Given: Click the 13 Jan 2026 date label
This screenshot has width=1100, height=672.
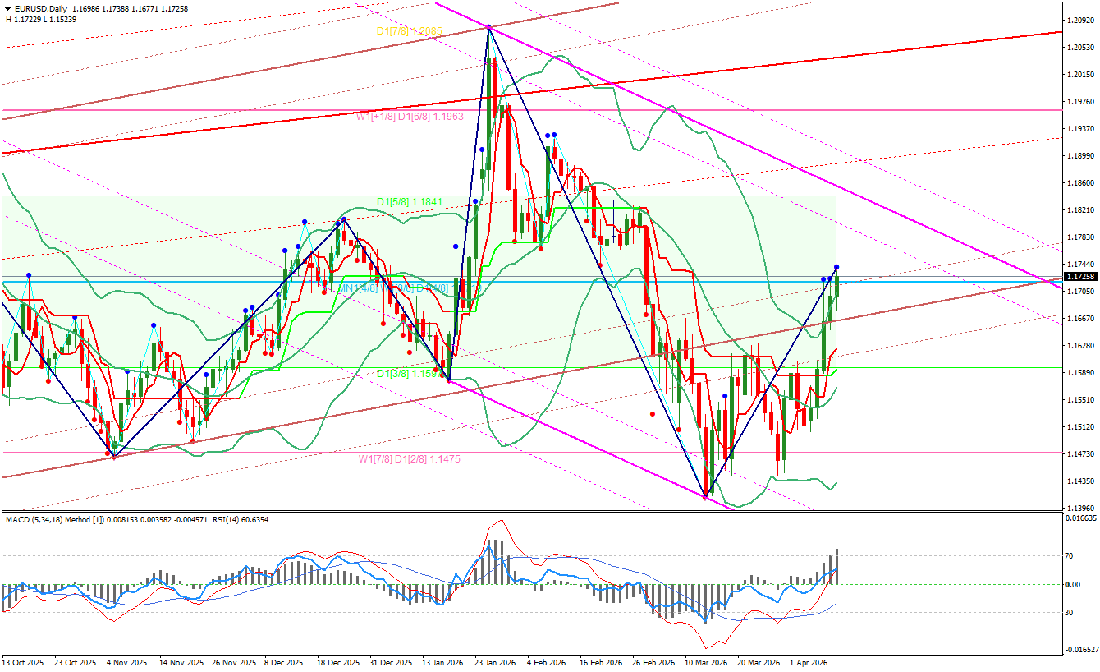Looking at the screenshot, I should point(444,661).
